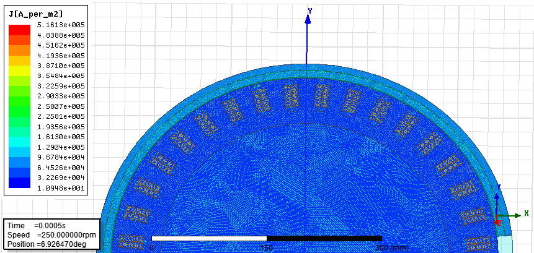Click legend value 6.4526e+004
This screenshot has width=534, height=253.
tap(61, 168)
